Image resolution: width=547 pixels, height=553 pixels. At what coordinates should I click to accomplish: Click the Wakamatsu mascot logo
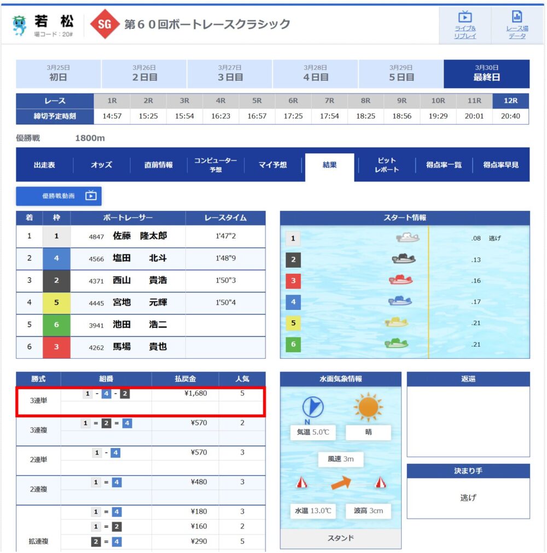[x=20, y=25]
